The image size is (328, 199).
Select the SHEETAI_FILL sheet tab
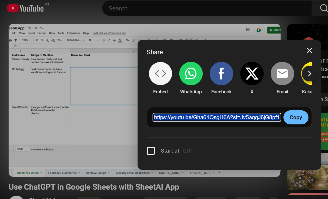click(199, 173)
